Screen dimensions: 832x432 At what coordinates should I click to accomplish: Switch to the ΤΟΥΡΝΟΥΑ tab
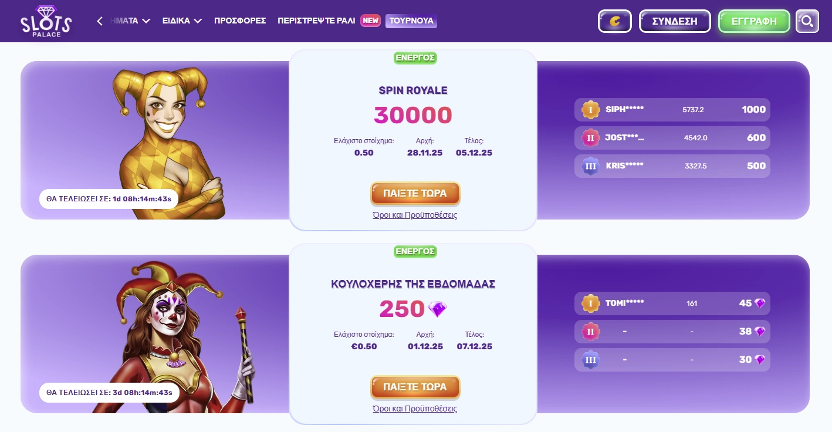tap(411, 20)
